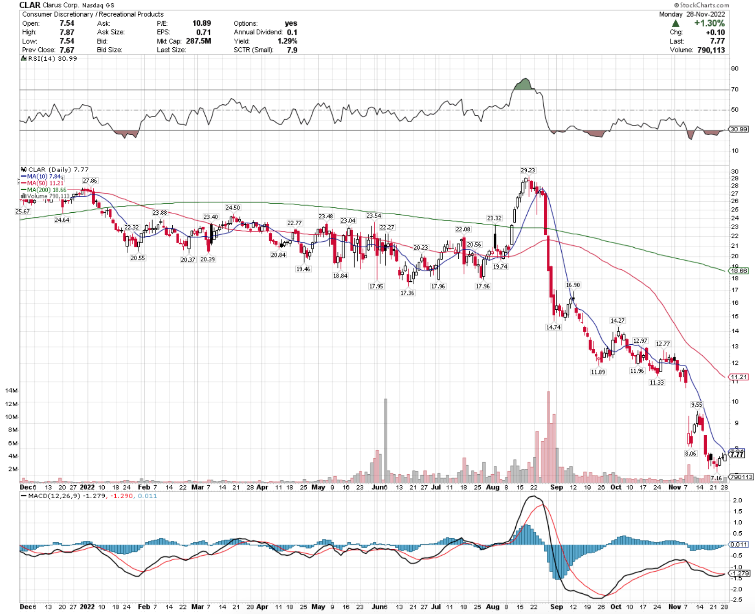Select the Chg value +0.10
Viewport: 755px width, 614px height.
pos(716,32)
